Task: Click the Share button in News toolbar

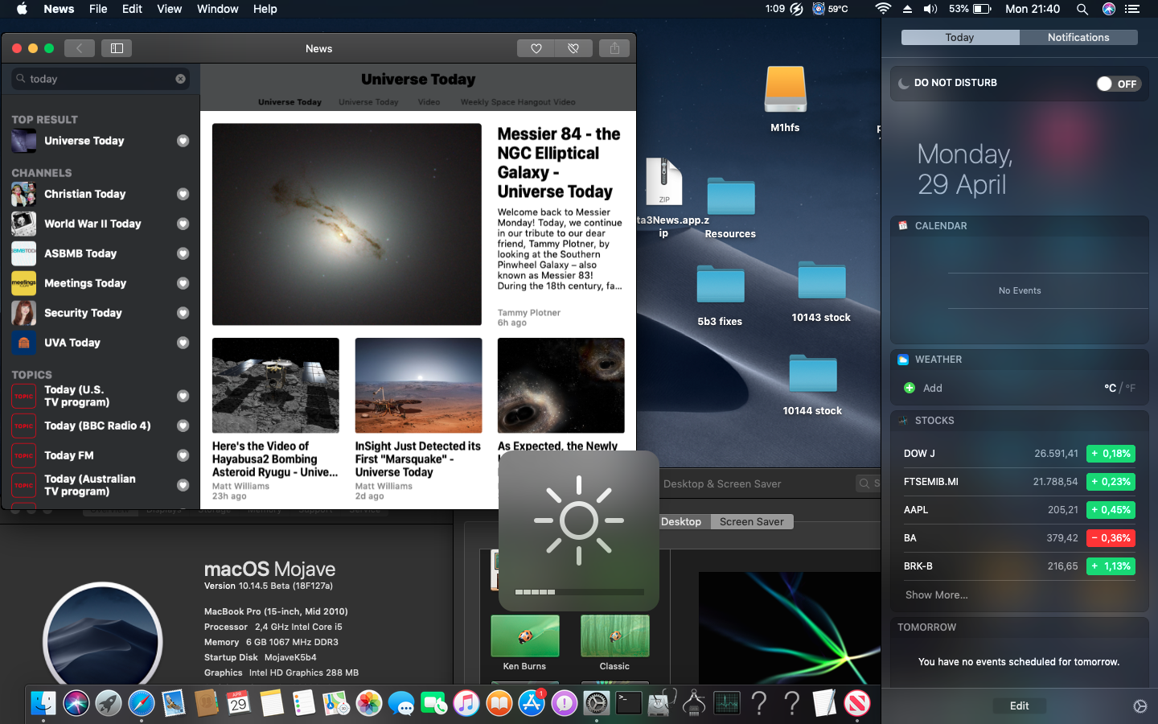Action: [614, 48]
